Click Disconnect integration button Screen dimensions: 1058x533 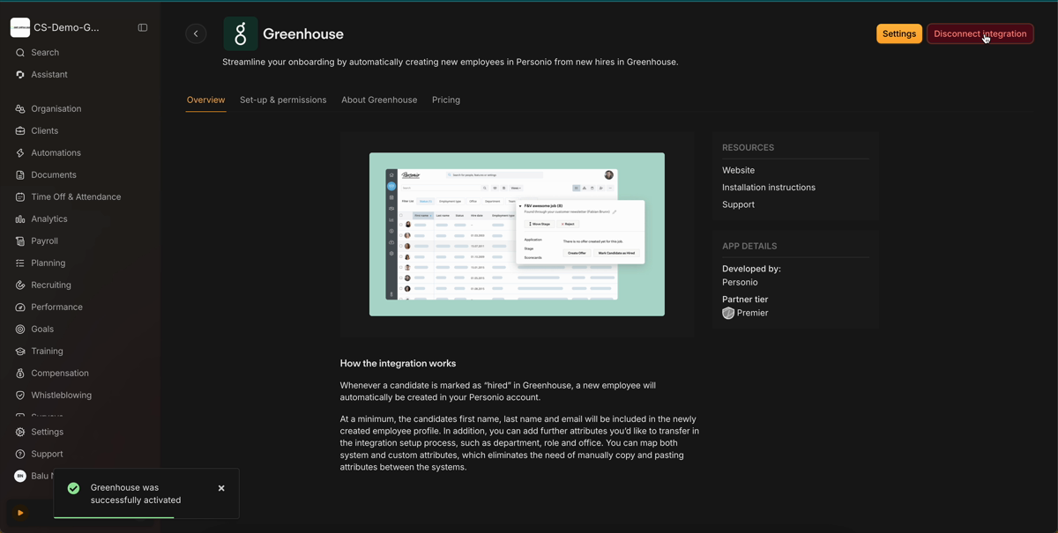[x=980, y=33]
